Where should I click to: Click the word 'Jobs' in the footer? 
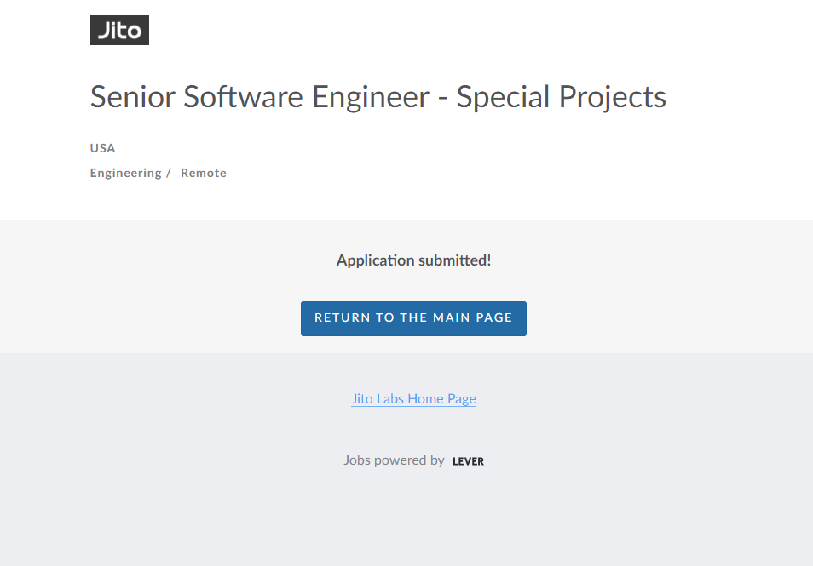(x=357, y=460)
